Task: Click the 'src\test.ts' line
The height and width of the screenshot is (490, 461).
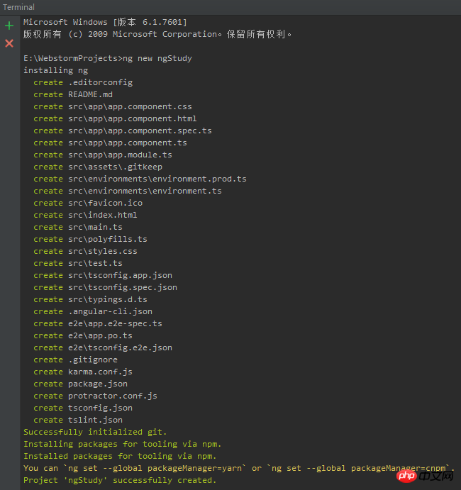Action: click(78, 264)
